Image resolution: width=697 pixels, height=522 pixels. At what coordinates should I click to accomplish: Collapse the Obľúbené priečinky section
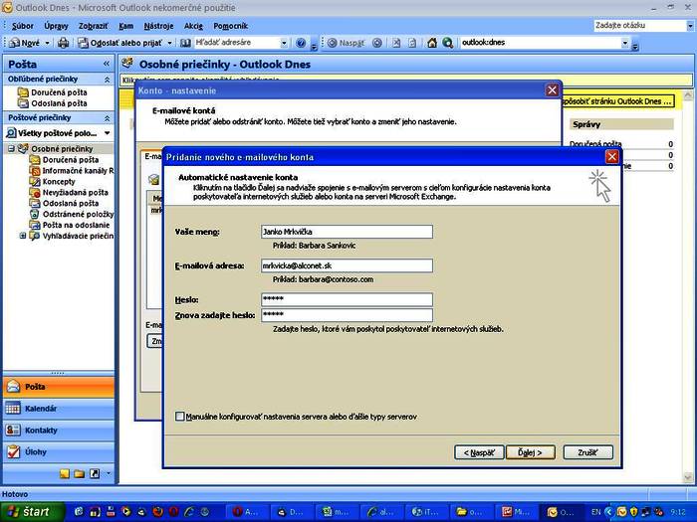[108, 80]
